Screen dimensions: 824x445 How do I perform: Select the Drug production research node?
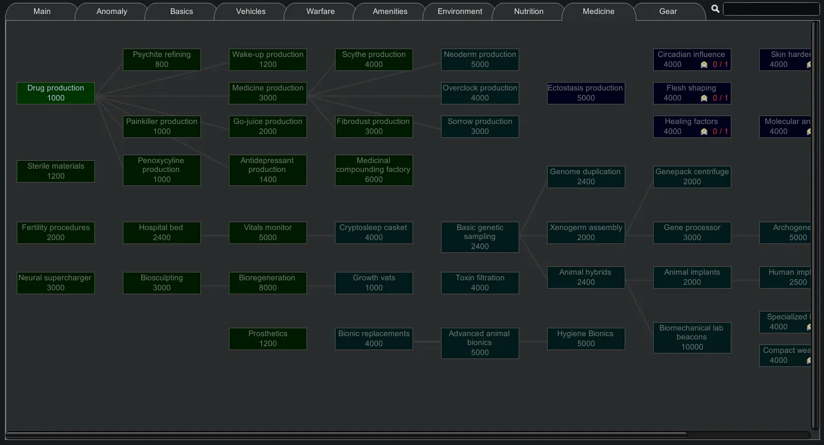(x=56, y=93)
